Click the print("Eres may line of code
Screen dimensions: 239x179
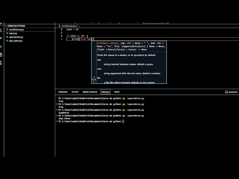click(x=83, y=39)
